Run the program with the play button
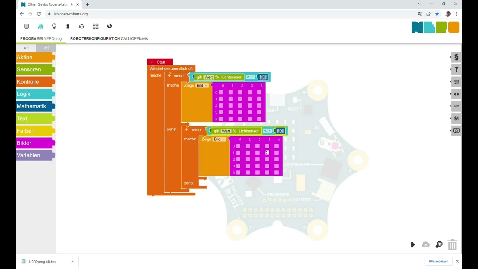The height and width of the screenshot is (269, 478). pos(413,245)
